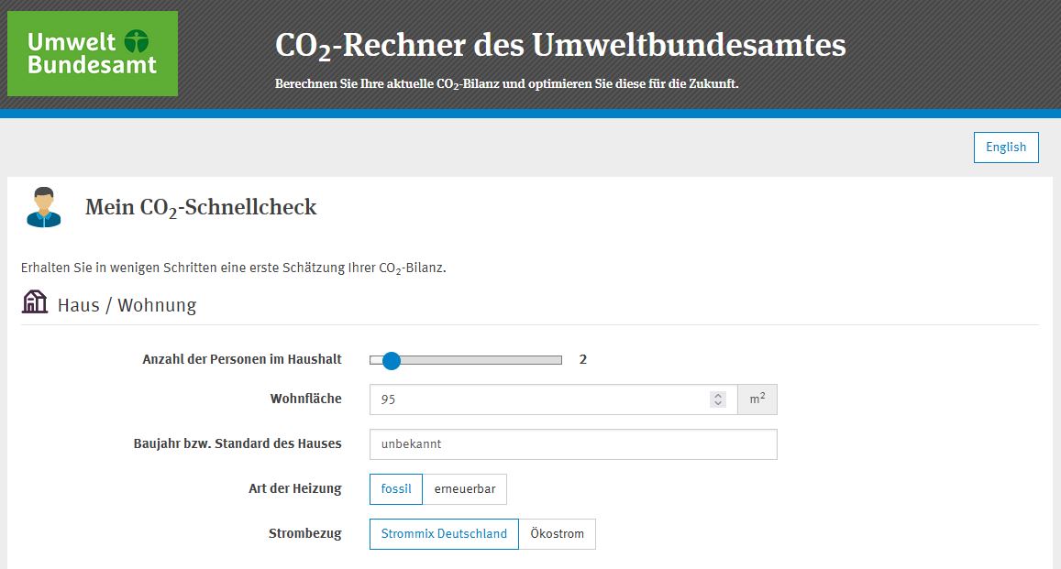
Task: Click the CO2-Rechner des Umweltbundesamtes title
Action: coord(560,46)
